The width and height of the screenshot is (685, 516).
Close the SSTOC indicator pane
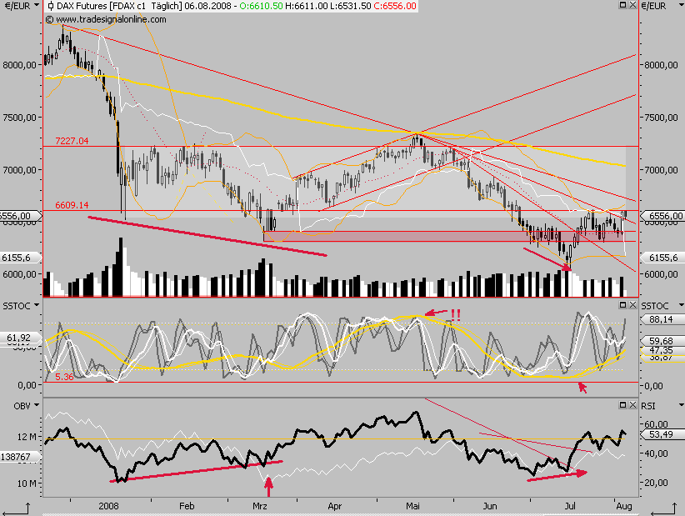[632, 304]
